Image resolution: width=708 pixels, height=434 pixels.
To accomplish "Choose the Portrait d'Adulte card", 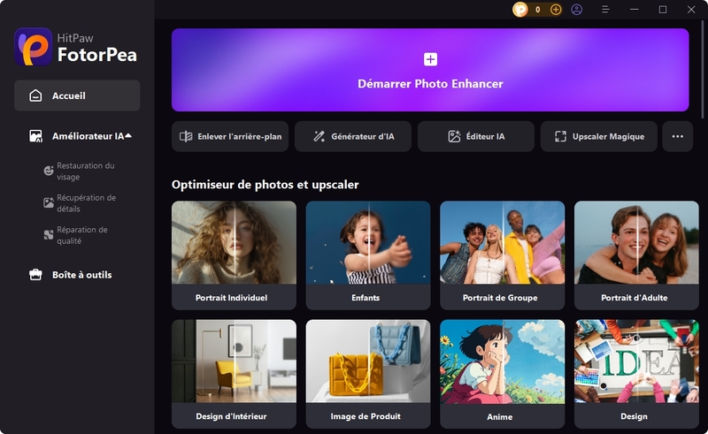I will [636, 255].
